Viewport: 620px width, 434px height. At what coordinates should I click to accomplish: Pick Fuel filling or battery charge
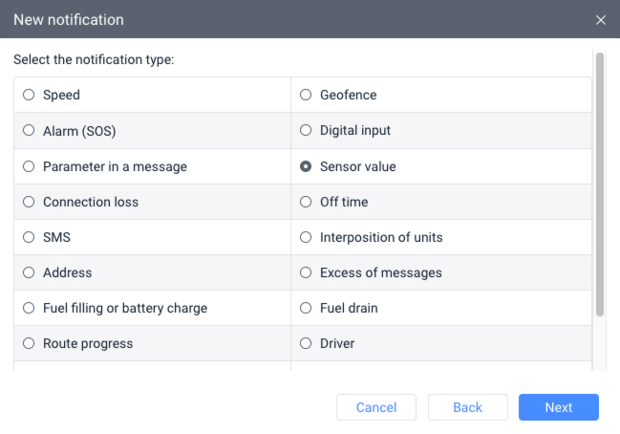[29, 308]
